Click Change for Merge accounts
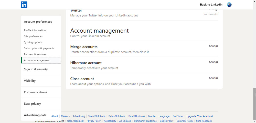Viewport: 256px width, 123px height. (x=214, y=46)
